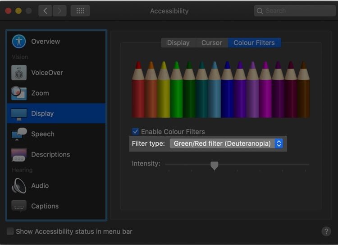
Task: Open the Overview accessibility icon
Action: click(19, 41)
